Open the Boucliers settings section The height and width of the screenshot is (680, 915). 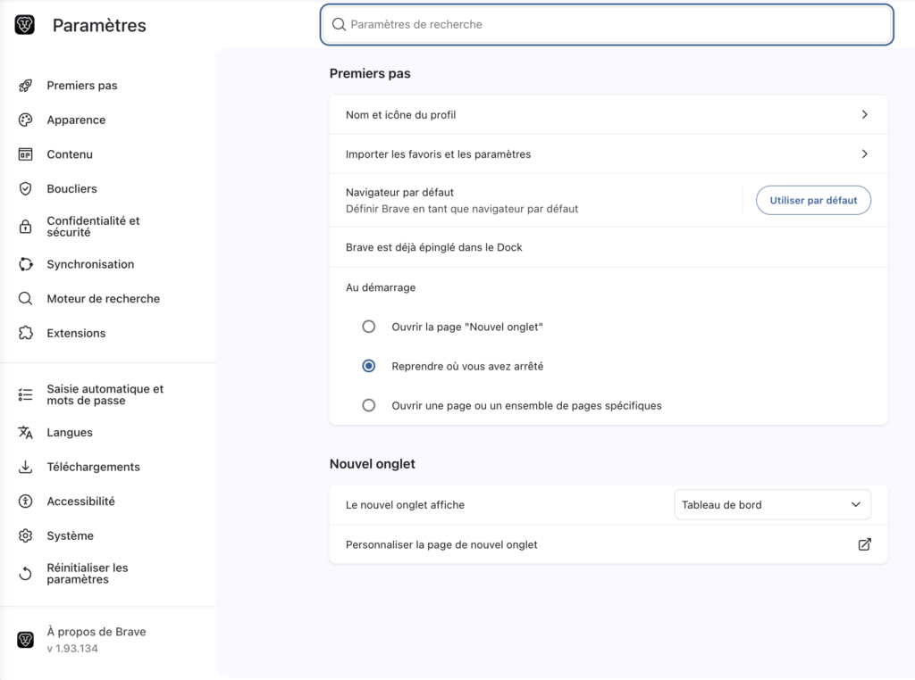point(71,189)
